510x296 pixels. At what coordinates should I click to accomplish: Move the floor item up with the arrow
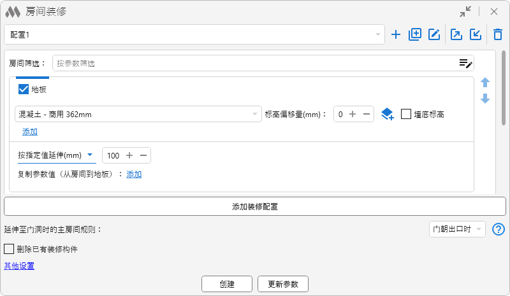(x=485, y=83)
